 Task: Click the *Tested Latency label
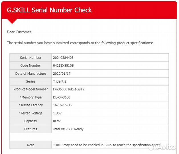(30, 105)
